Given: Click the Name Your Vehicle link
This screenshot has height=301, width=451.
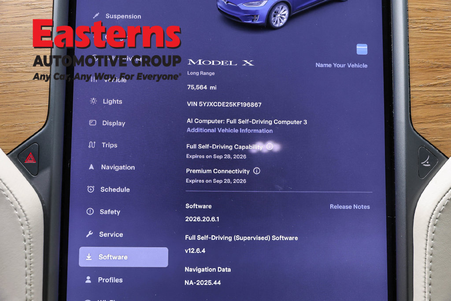Looking at the screenshot, I should coord(341,65).
